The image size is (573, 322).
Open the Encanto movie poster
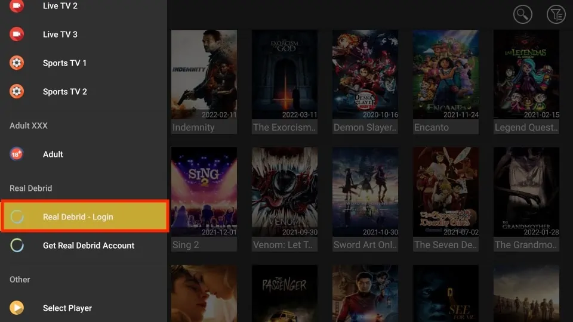tap(445, 75)
